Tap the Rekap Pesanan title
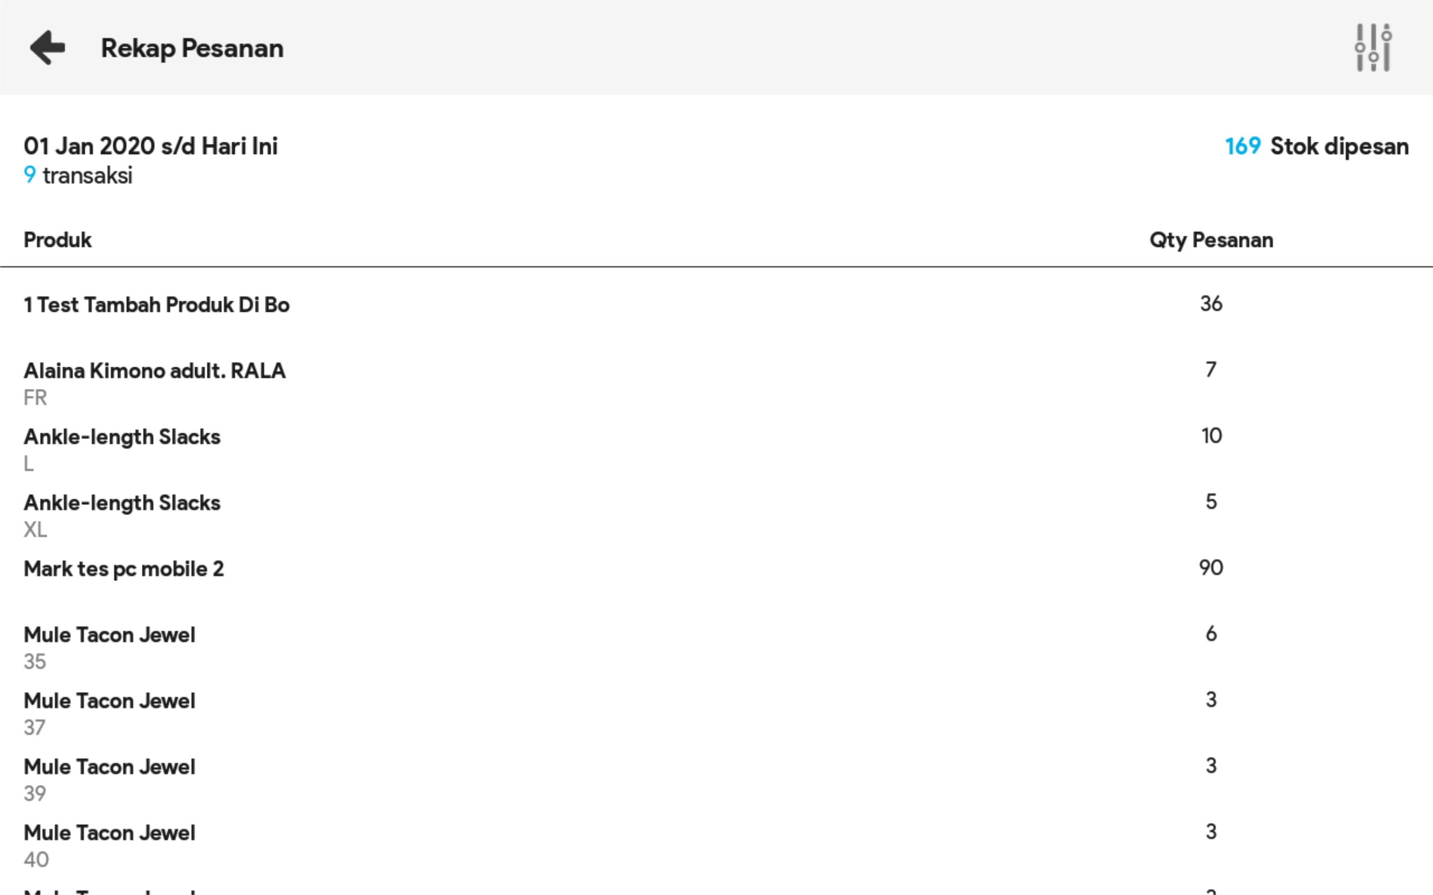This screenshot has height=895, width=1433. 192,48
